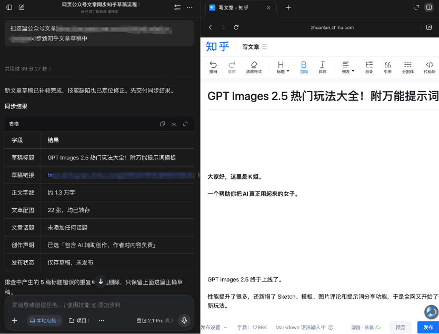Insert a blockquote (引用)
The width and height of the screenshot is (439, 334).
[x=387, y=67]
